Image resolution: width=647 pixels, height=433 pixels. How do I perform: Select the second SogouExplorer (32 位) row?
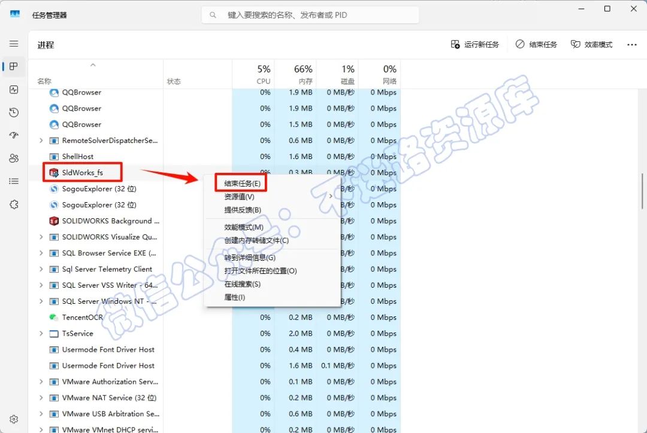click(214, 205)
